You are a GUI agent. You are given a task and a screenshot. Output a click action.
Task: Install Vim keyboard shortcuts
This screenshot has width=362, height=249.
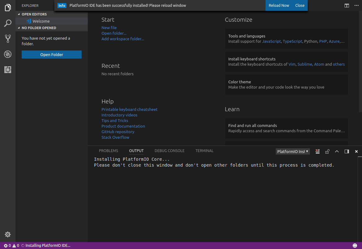(292, 64)
